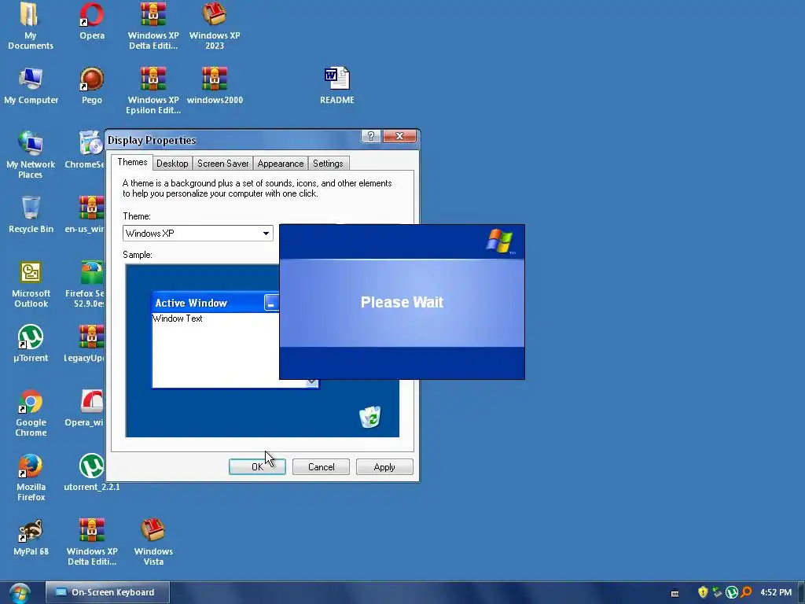Select the Windows Vista archive icon

(x=153, y=543)
